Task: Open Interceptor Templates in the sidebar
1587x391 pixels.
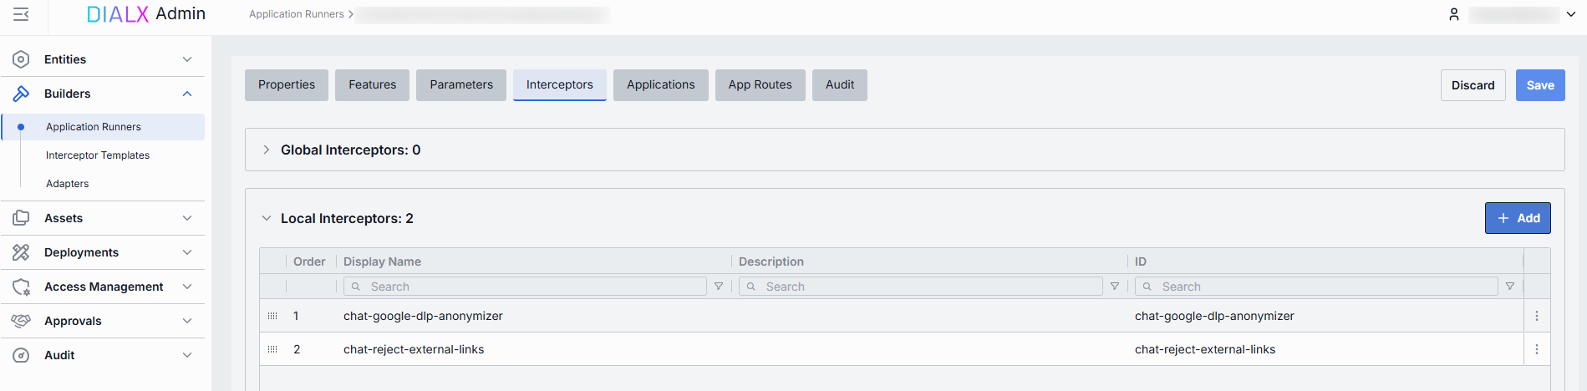Action: 98,155
